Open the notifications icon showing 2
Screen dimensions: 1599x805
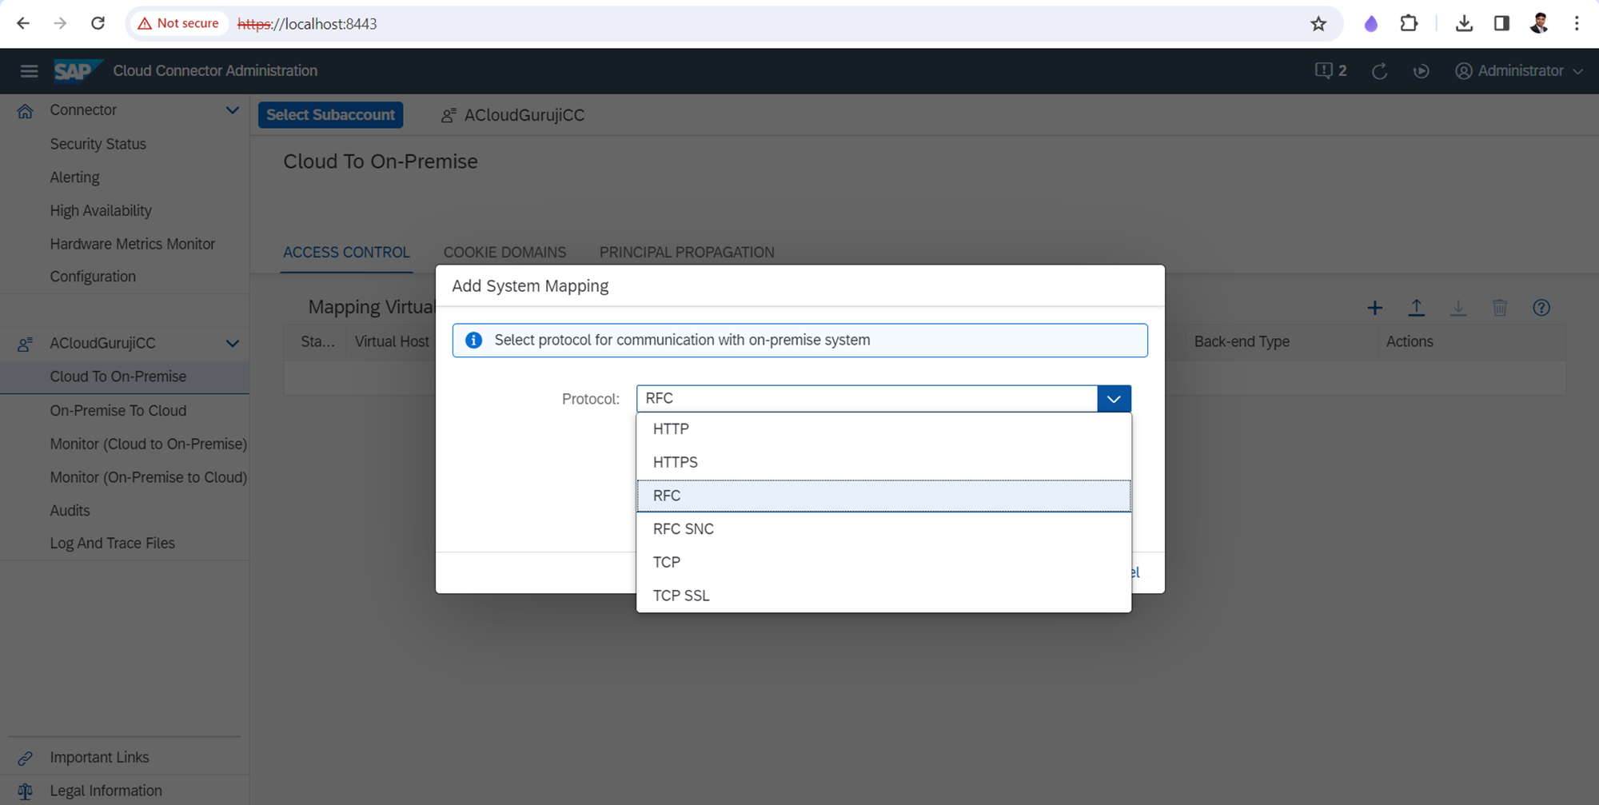pyautogui.click(x=1330, y=71)
